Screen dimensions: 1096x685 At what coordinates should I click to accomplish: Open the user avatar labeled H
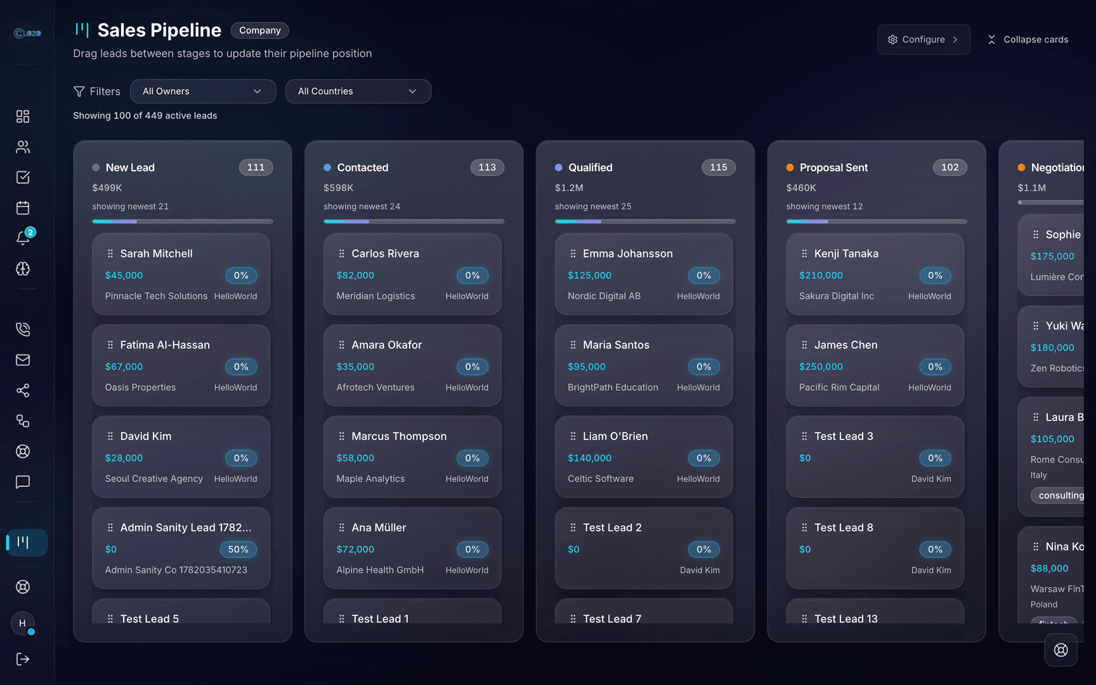(23, 623)
